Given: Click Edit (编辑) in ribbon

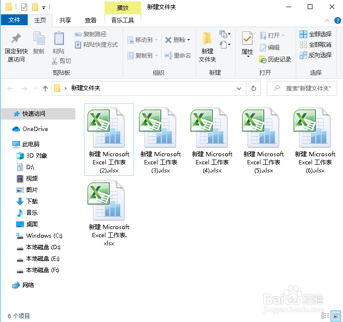Looking at the screenshot, I should tap(270, 48).
